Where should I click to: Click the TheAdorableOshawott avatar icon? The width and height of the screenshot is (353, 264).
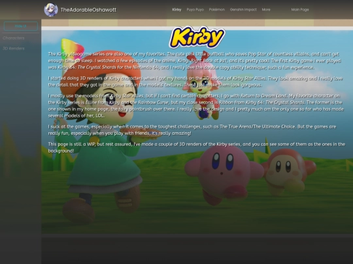coord(50,10)
